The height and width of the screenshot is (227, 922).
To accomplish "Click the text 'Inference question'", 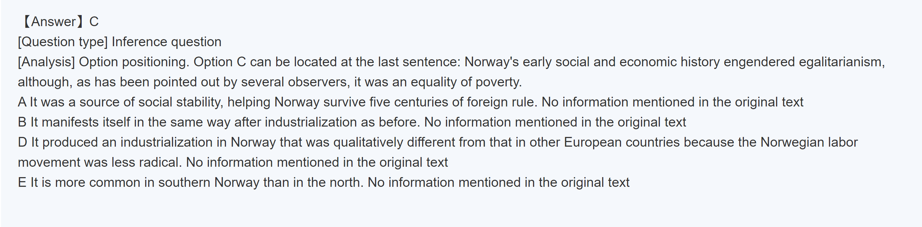I will tap(166, 42).
